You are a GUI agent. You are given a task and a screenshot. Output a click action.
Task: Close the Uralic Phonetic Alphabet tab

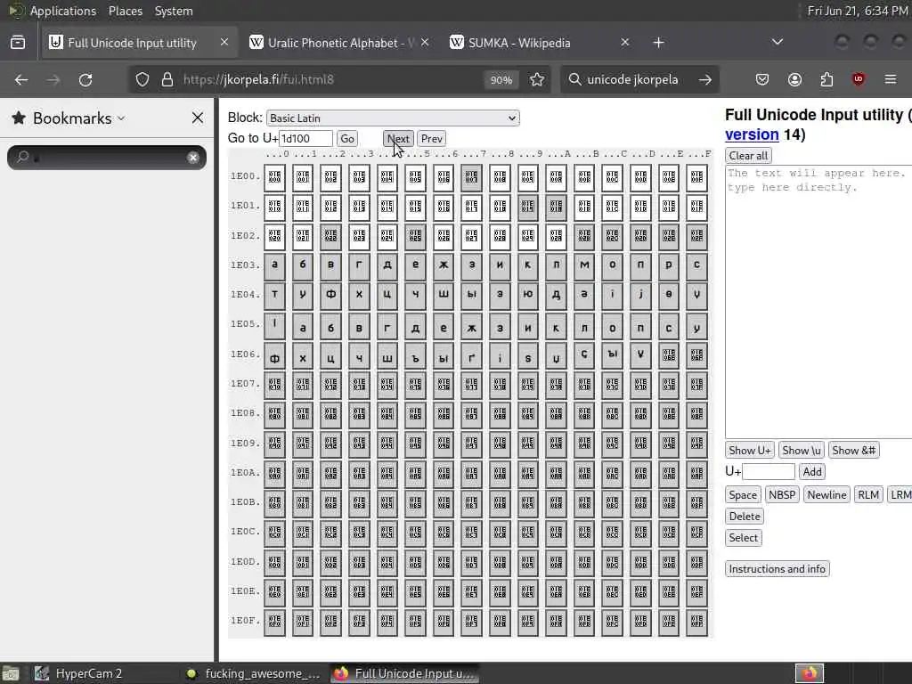pyautogui.click(x=425, y=43)
